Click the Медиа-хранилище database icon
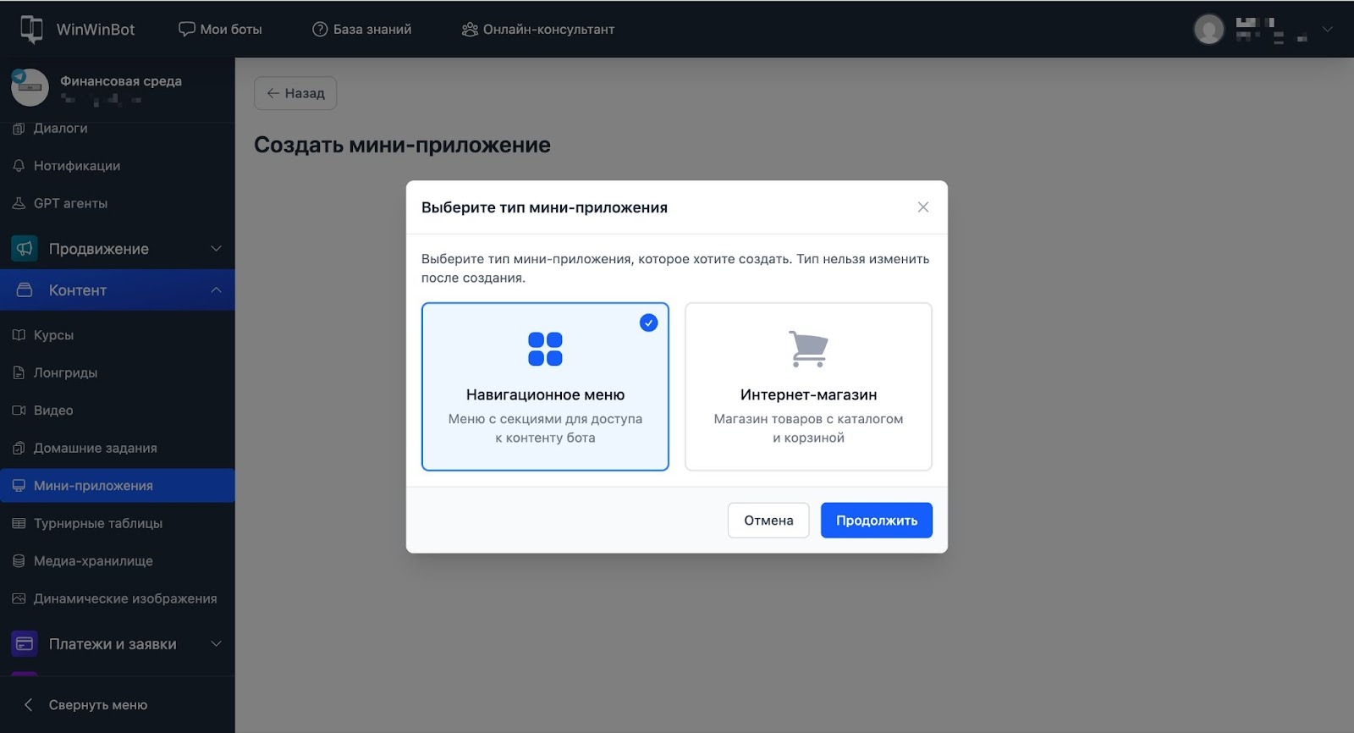 [x=19, y=561]
